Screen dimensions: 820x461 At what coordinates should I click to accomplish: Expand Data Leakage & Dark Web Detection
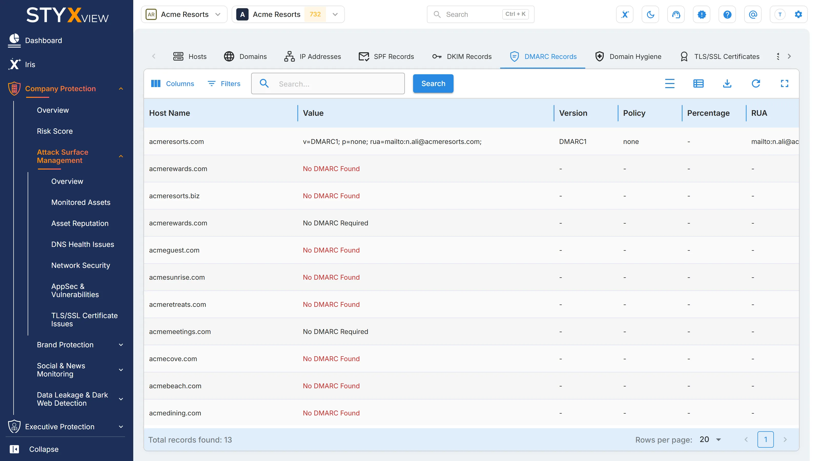(x=121, y=399)
